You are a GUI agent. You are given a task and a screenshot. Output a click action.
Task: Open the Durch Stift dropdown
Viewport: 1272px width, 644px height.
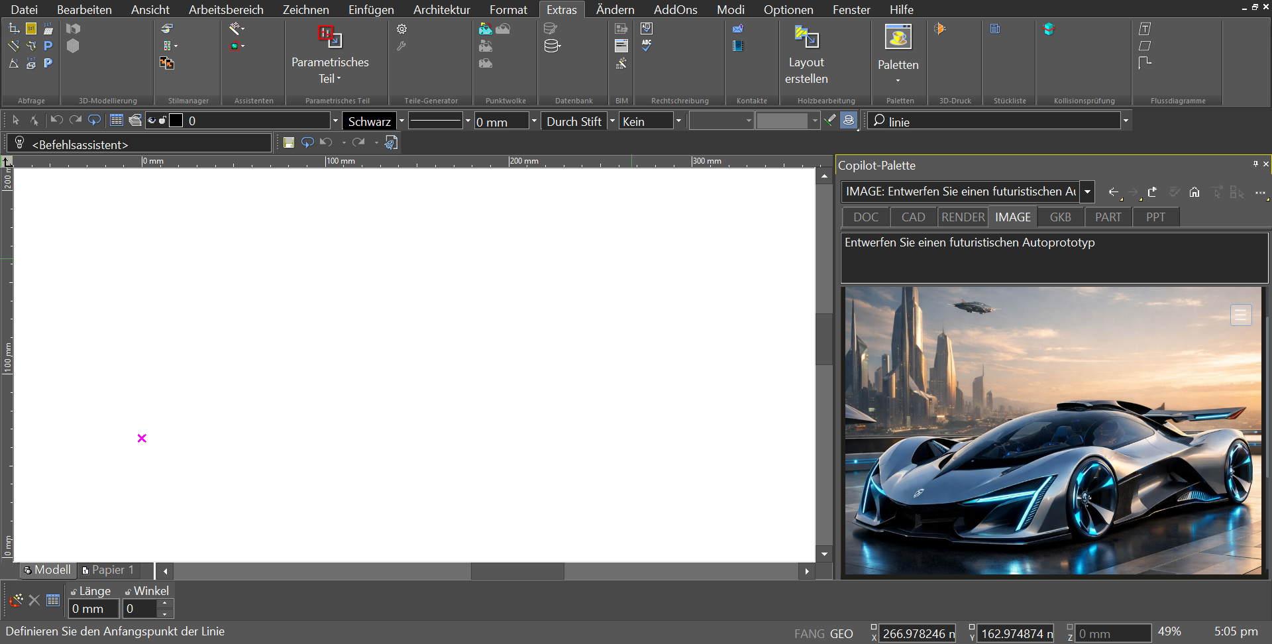(612, 121)
